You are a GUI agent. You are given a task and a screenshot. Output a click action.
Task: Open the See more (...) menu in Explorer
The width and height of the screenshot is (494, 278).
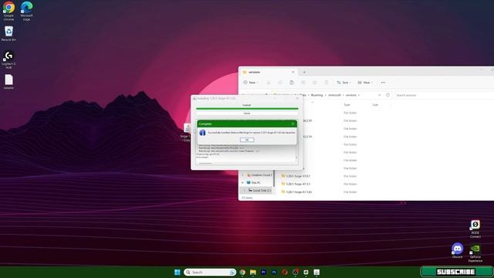[383, 83]
